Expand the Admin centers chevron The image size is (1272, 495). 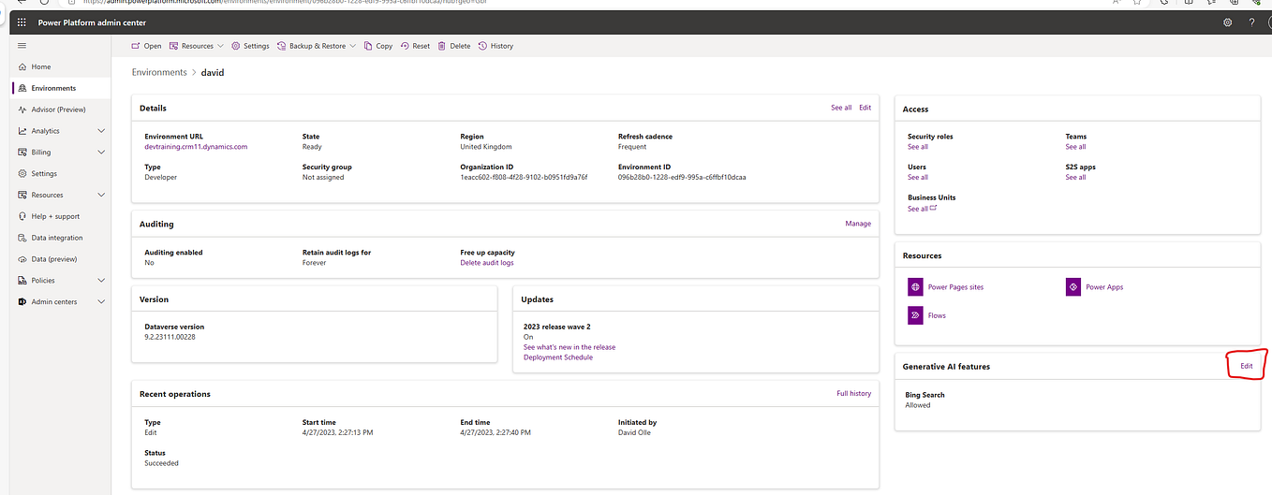tap(101, 301)
